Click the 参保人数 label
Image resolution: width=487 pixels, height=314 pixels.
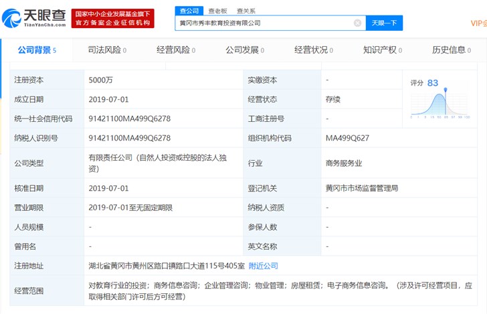tap(262, 227)
